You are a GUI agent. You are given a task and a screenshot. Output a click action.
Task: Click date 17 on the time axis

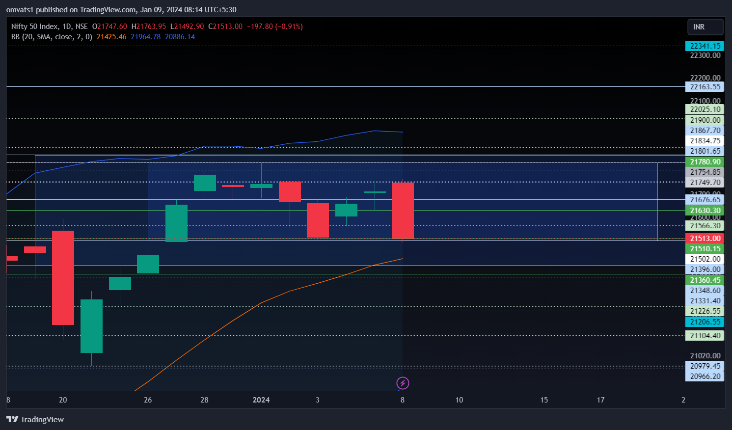click(x=600, y=400)
